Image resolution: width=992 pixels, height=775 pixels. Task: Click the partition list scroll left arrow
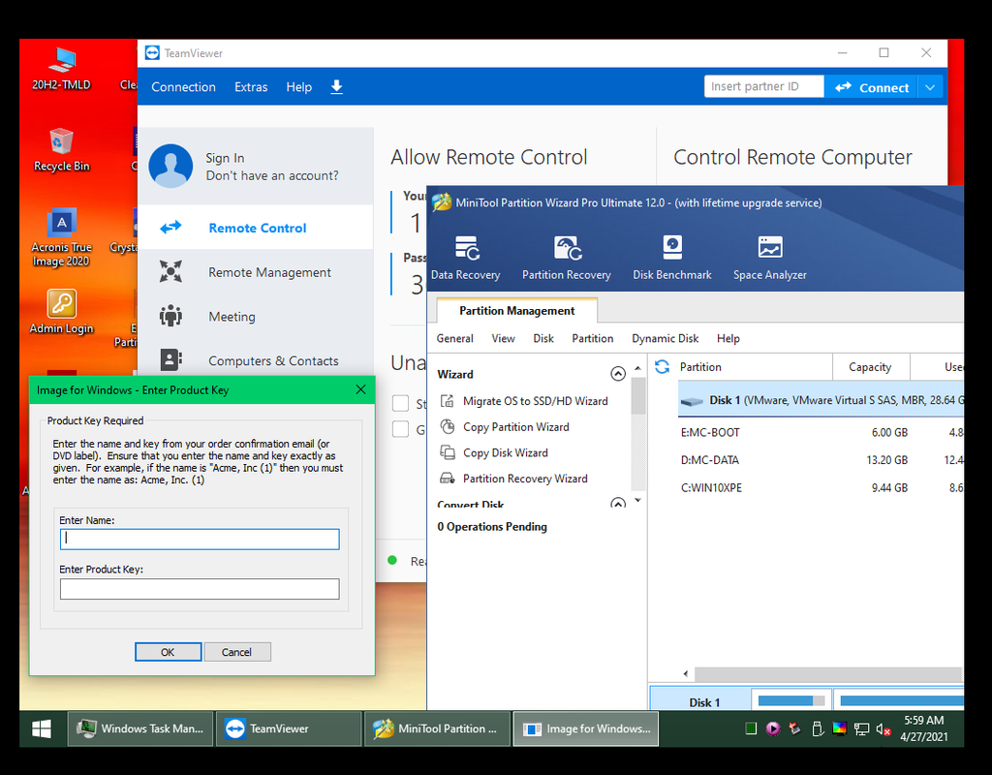pos(686,674)
